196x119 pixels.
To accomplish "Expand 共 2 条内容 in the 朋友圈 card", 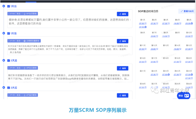I will pos(15,52).
